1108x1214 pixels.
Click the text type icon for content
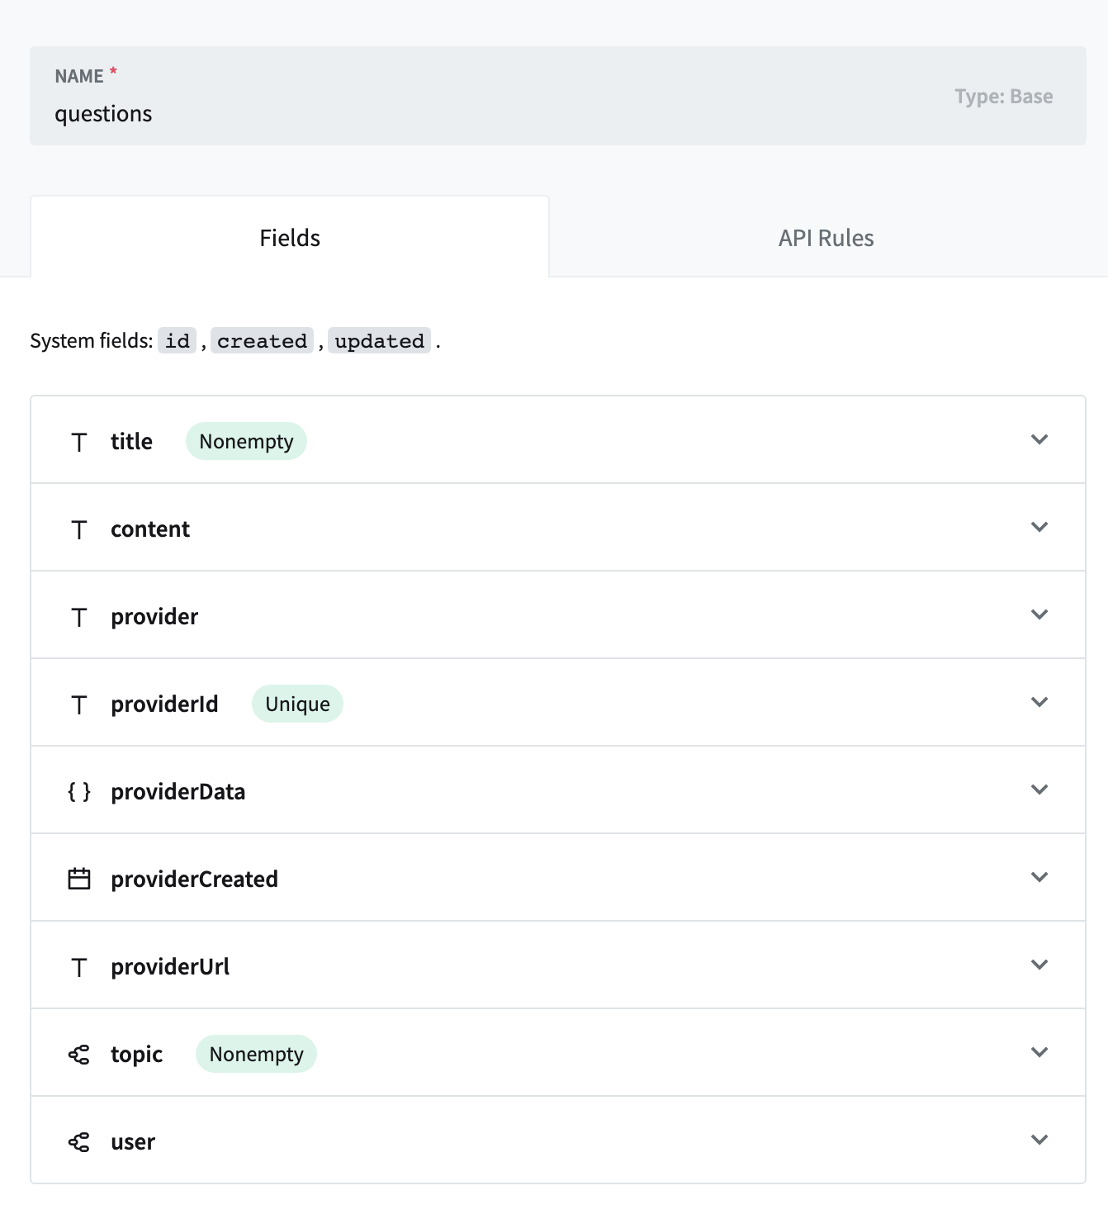tap(79, 529)
